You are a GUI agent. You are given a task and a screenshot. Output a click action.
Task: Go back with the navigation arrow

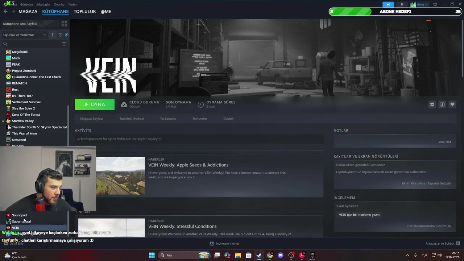(5, 12)
